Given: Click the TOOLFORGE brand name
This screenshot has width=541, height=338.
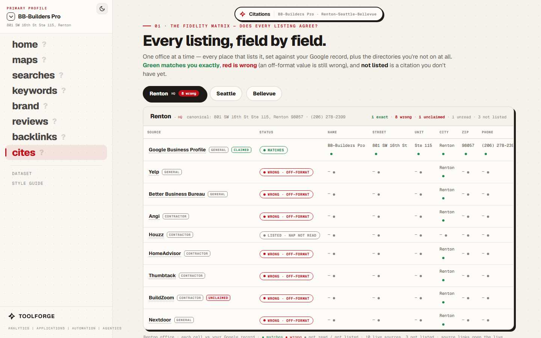Looking at the screenshot, I should pos(37,316).
